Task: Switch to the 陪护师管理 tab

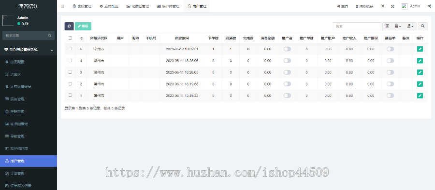Action: 168,6
